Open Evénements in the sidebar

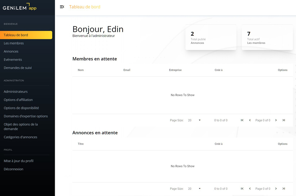click(13, 60)
